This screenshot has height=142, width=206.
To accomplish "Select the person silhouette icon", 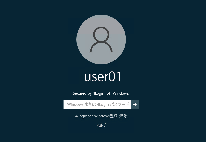I will click(x=101, y=40).
